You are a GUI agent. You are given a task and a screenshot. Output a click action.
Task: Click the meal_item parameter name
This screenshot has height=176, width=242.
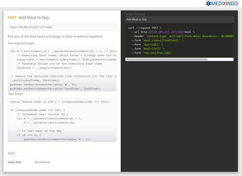[x=15, y=162]
